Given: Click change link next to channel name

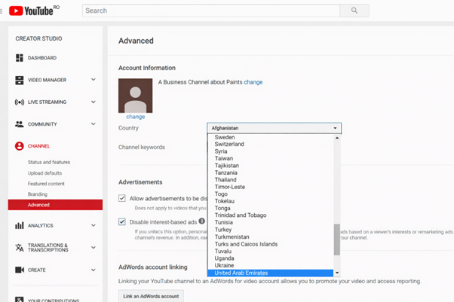Looking at the screenshot, I should point(253,82).
